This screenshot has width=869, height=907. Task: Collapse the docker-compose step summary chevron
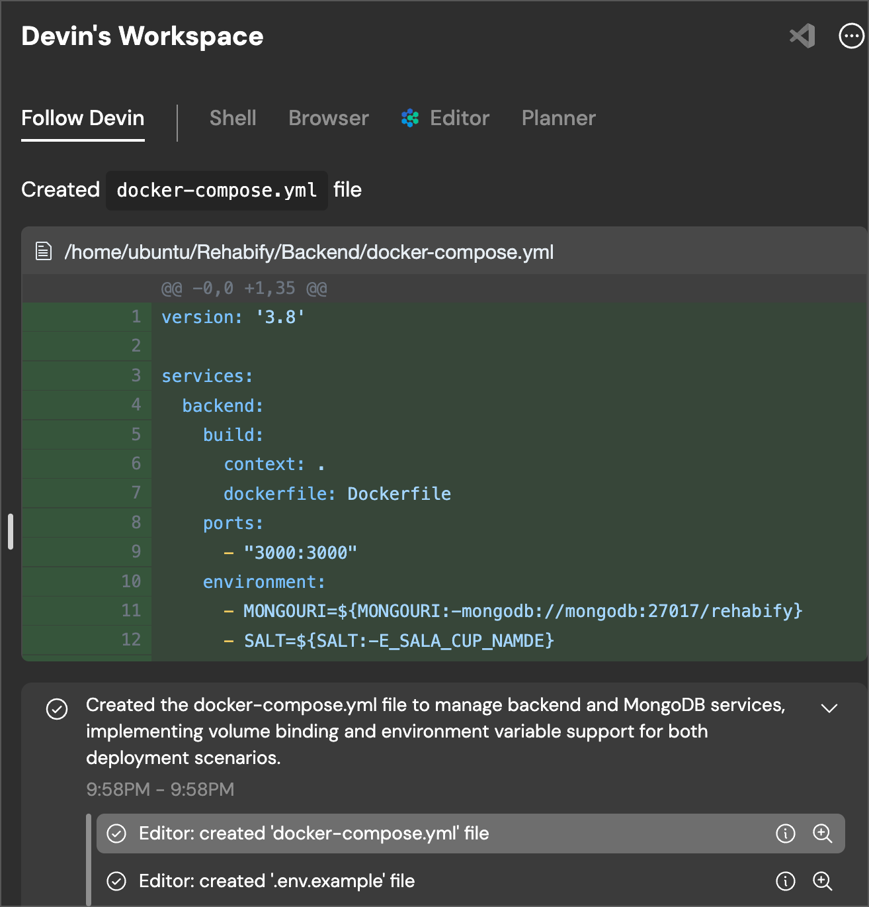coord(829,708)
